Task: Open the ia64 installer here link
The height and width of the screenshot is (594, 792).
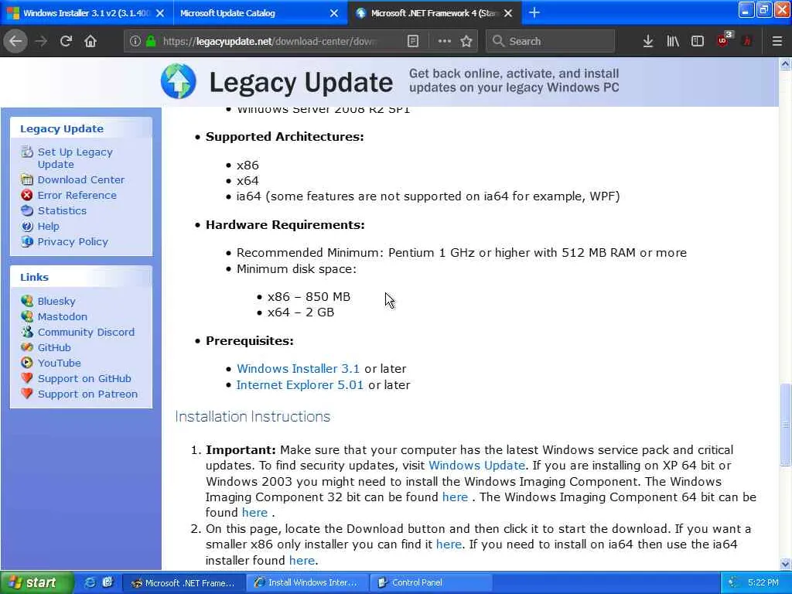Action: click(302, 561)
